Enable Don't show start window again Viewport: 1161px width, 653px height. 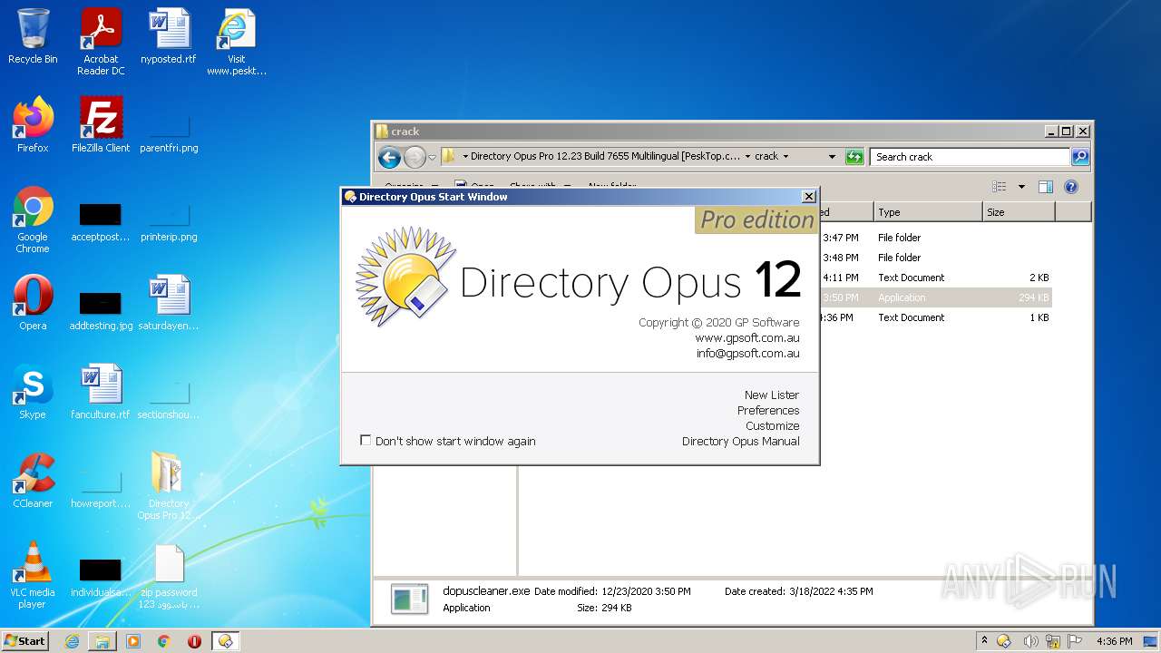pyautogui.click(x=366, y=441)
